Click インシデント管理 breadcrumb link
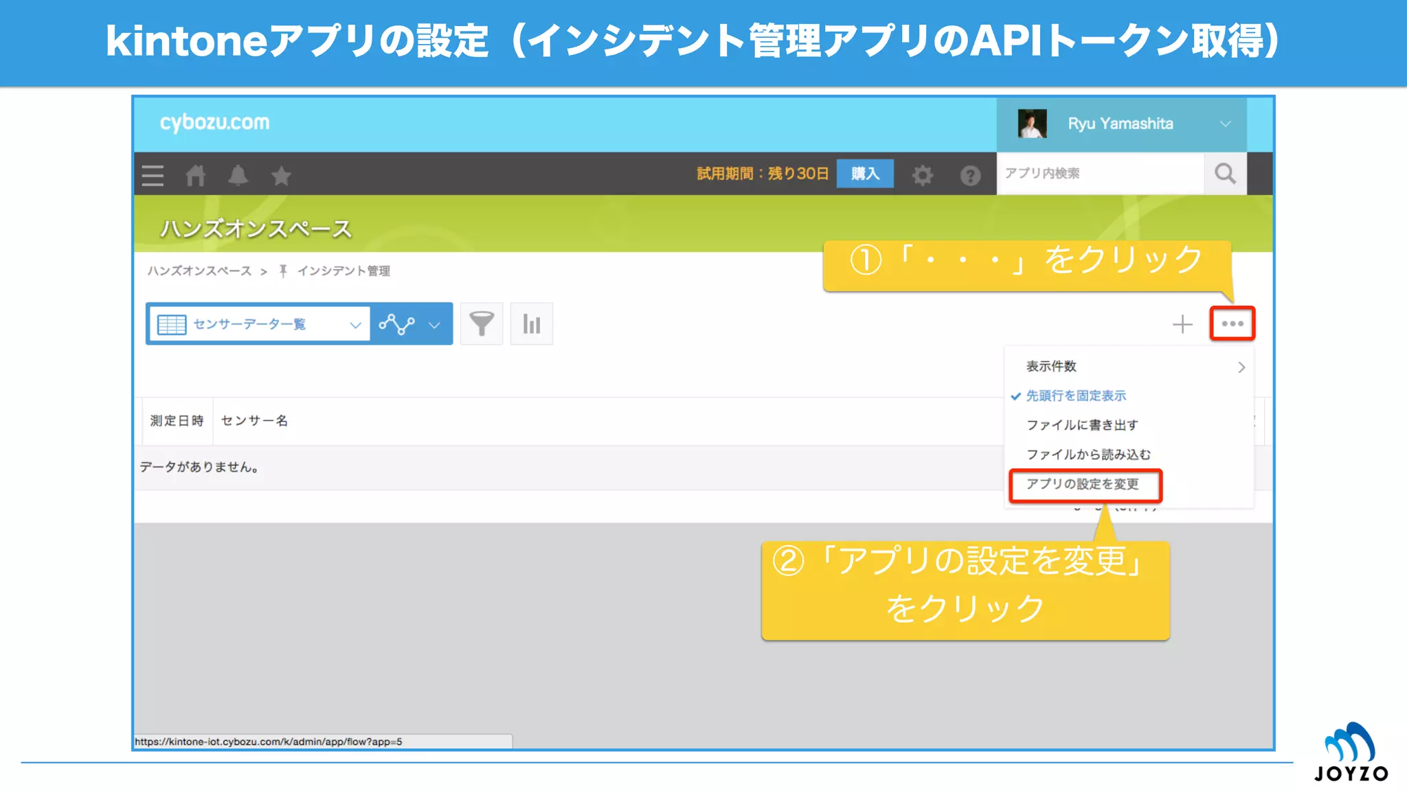 tap(344, 271)
